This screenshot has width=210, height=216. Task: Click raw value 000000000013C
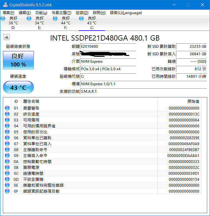(184, 114)
